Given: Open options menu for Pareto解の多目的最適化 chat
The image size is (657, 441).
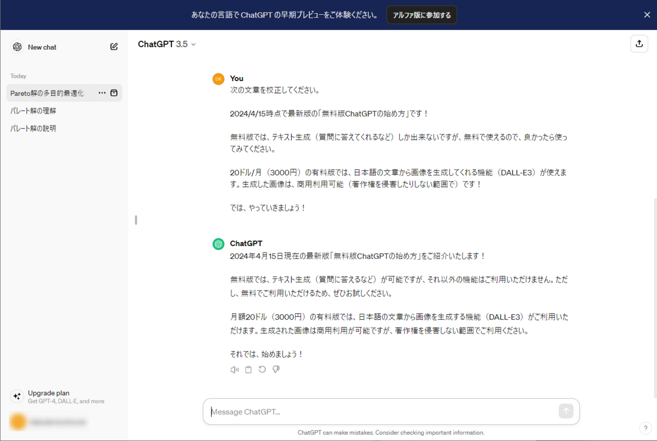Looking at the screenshot, I should coord(102,93).
